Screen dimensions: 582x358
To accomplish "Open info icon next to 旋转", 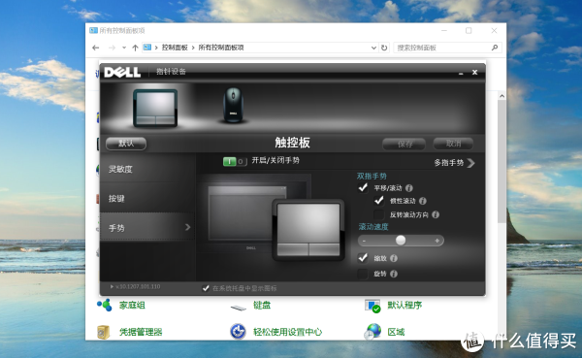I will point(394,274).
